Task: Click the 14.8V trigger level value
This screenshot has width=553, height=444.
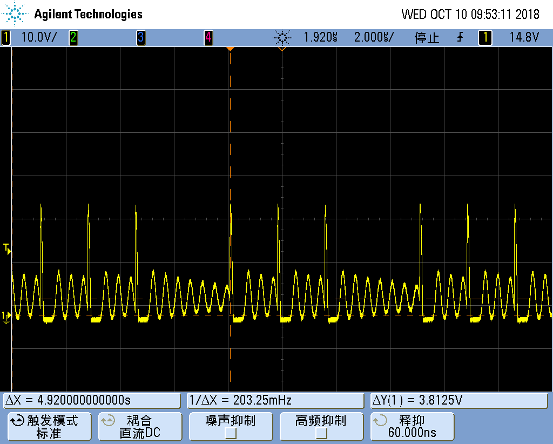Action: [524, 37]
